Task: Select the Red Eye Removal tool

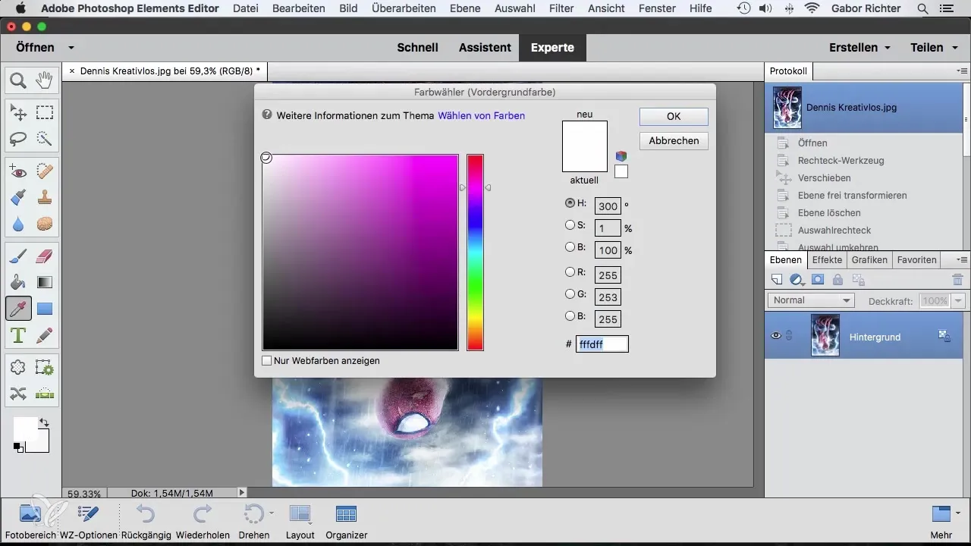Action: pyautogui.click(x=19, y=172)
